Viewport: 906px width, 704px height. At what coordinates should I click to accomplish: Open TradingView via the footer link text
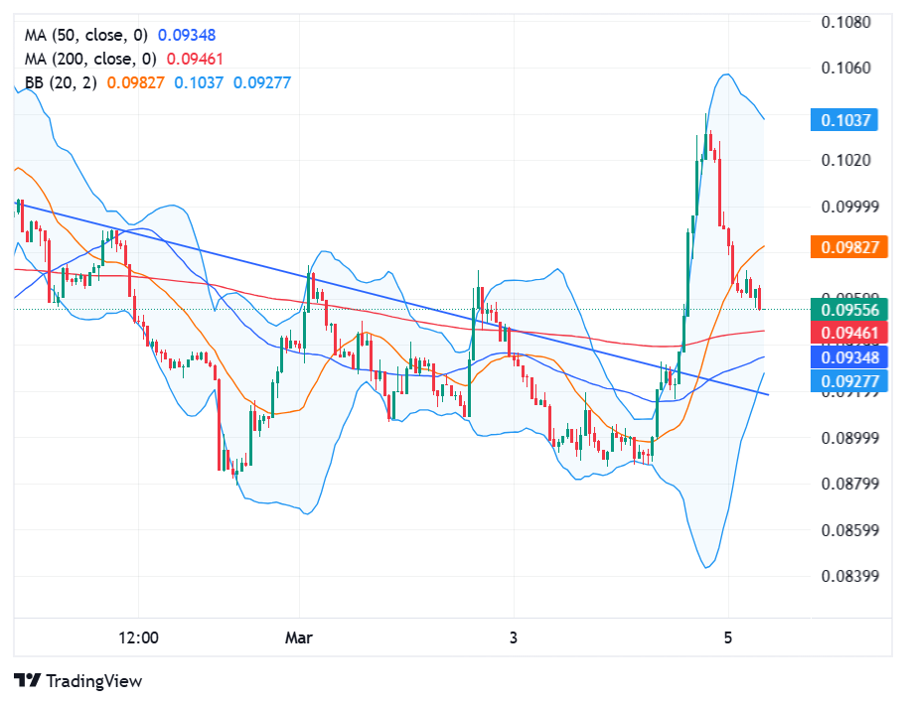[94, 681]
